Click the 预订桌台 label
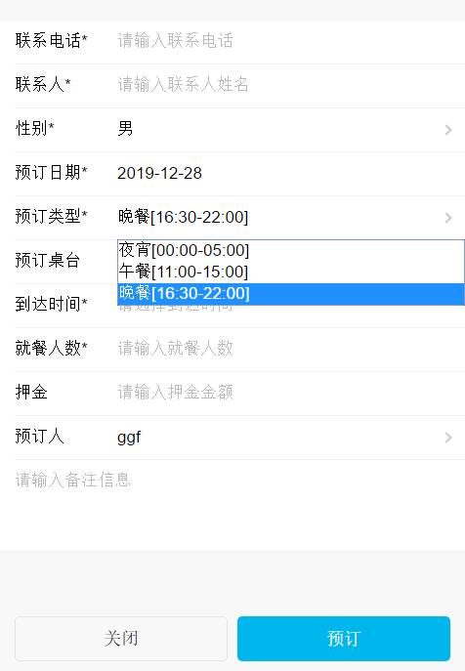Screen dimensions: 465x671 point(48,260)
